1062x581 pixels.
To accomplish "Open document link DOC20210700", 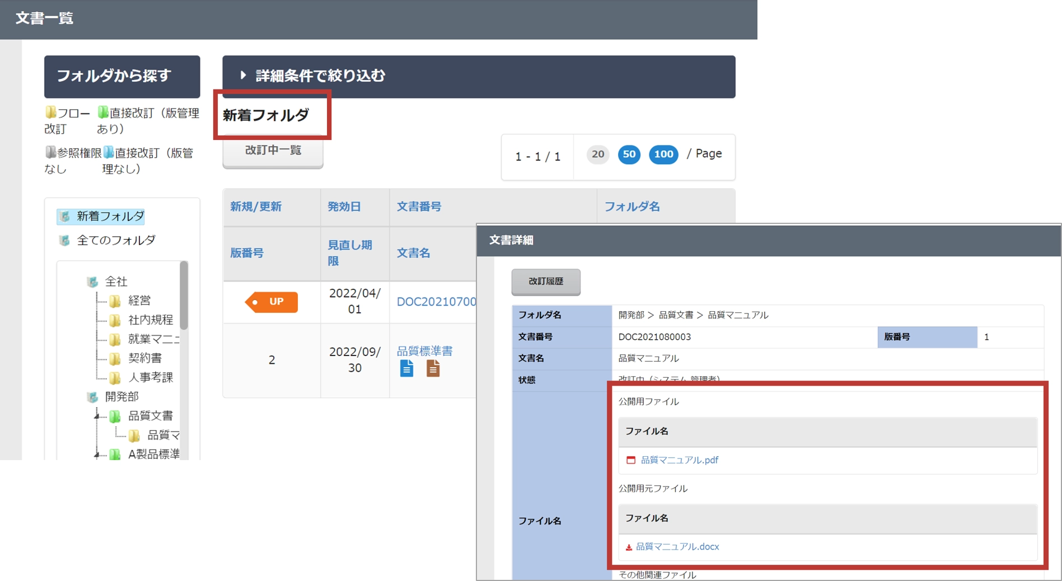I will (436, 302).
